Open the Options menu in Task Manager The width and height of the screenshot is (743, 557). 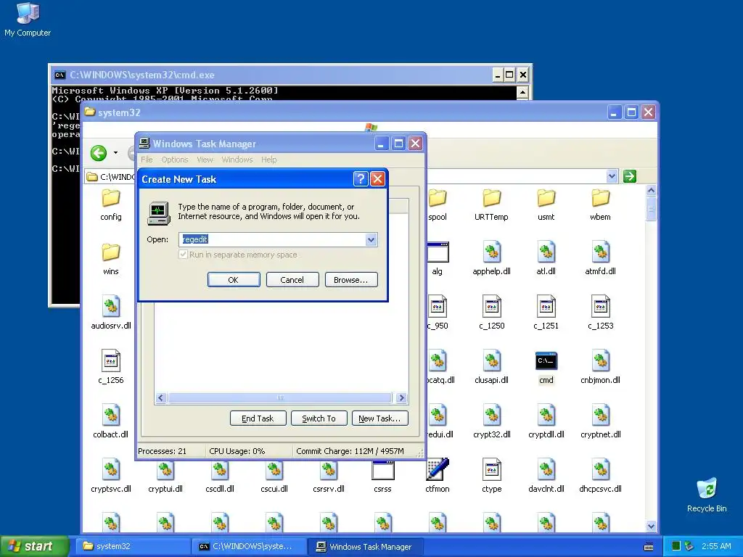click(x=175, y=160)
